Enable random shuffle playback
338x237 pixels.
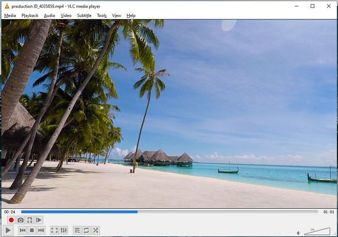96,230
